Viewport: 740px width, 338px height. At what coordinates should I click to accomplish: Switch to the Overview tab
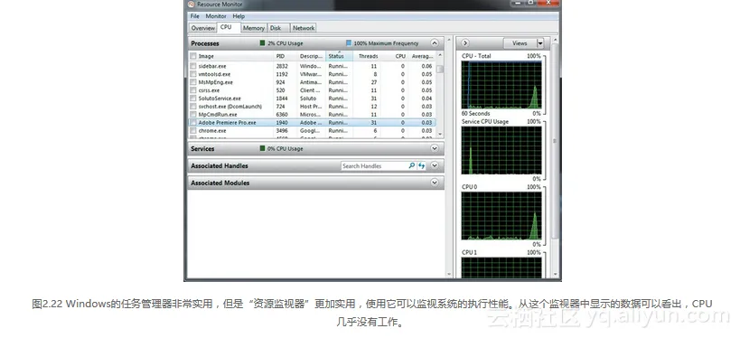(x=203, y=28)
